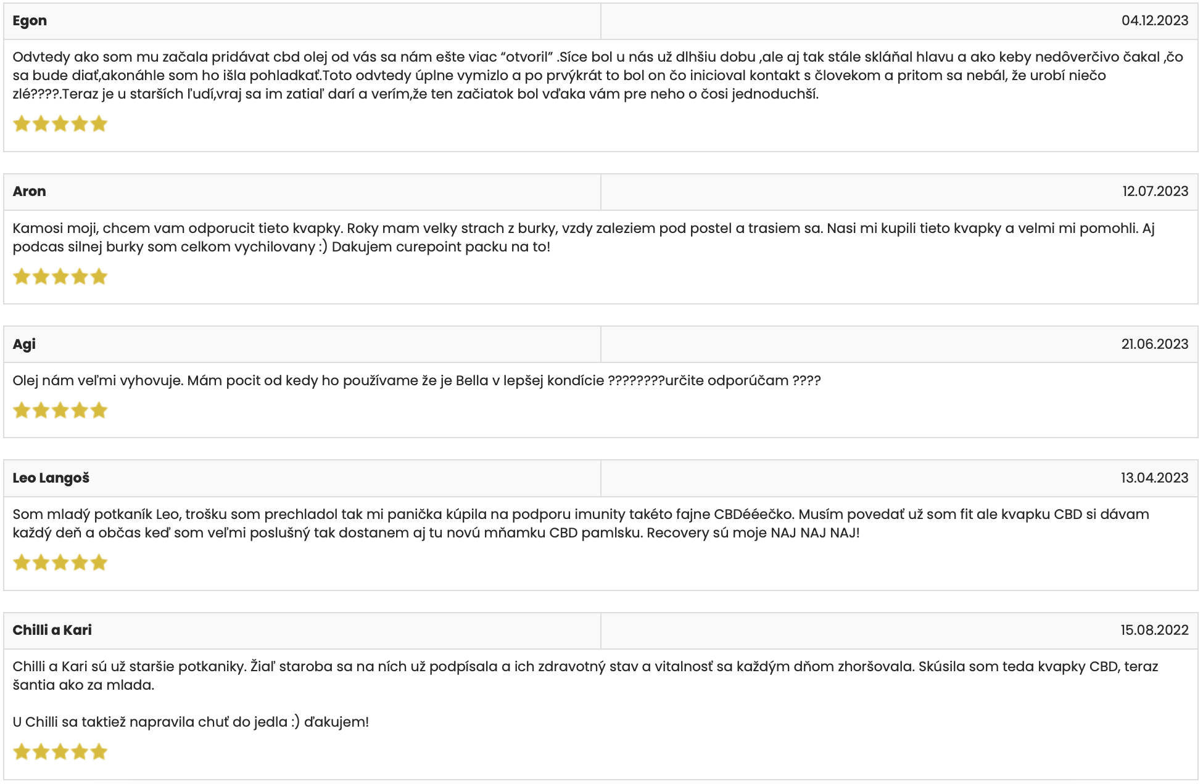
Task: Click the reviewer name Agi
Action: point(24,344)
